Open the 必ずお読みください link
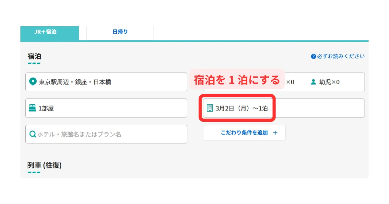Viewport: 389px width, 204px height. [x=341, y=56]
